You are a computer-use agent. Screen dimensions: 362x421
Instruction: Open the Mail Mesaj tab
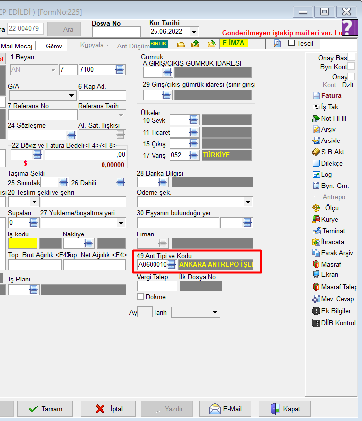pyautogui.click(x=17, y=46)
